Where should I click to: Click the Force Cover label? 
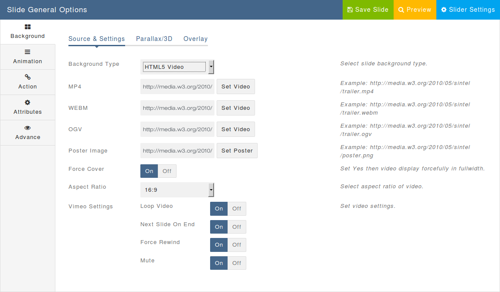86,169
